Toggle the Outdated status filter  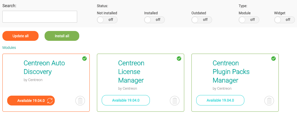(x=202, y=20)
